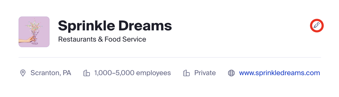Click the horizontal divider under the header
339x97 pixels.
[170, 57]
